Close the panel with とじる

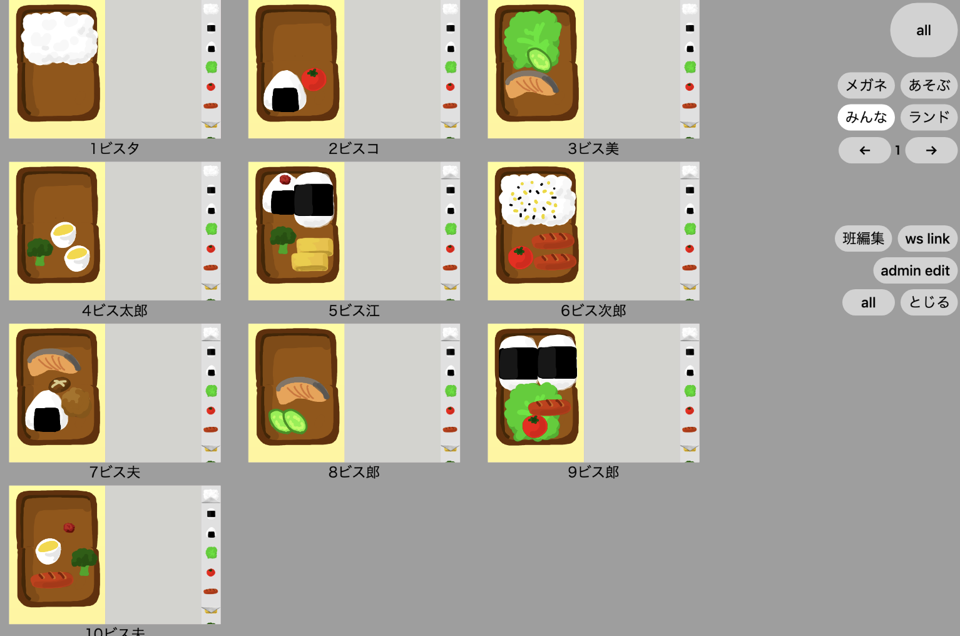point(929,302)
